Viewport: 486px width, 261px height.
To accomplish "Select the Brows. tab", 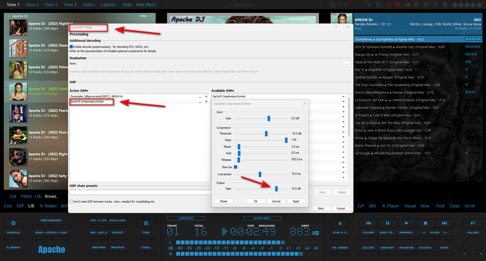I will tap(51, 196).
